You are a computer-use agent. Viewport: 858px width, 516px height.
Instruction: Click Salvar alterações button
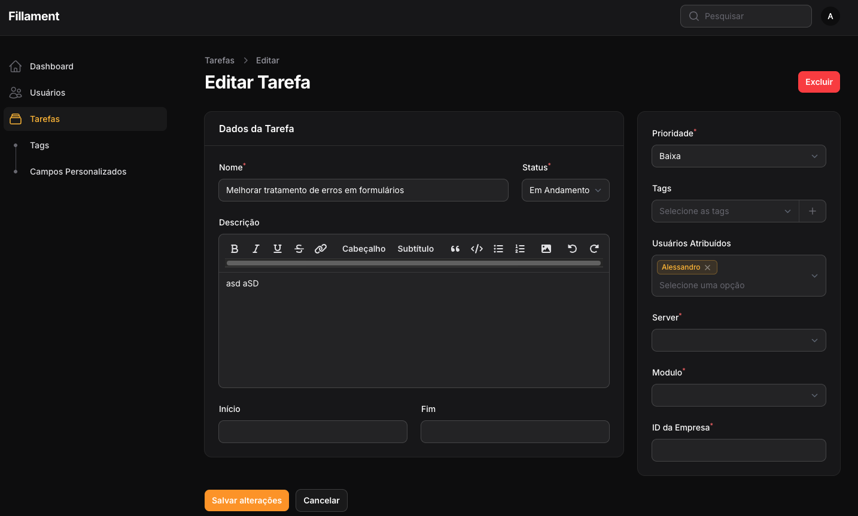coord(247,500)
